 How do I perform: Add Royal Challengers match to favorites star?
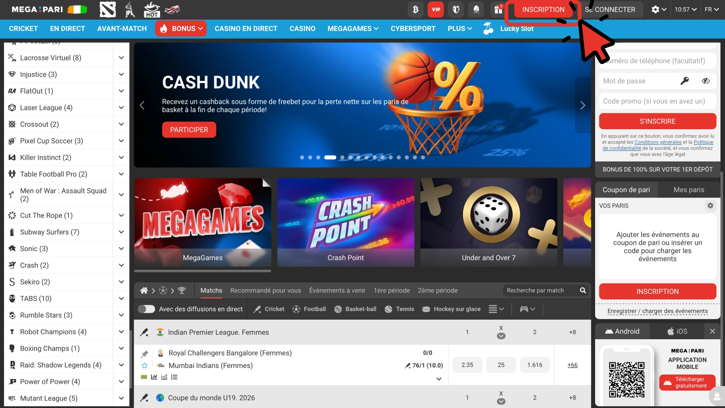pyautogui.click(x=144, y=365)
